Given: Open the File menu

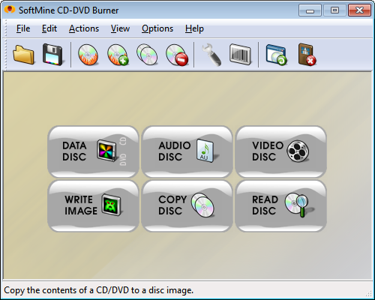Looking at the screenshot, I should pos(23,28).
